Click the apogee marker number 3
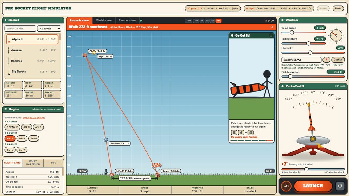Image resolution: width=349 pixels, height=196 pixels. [85, 55]
